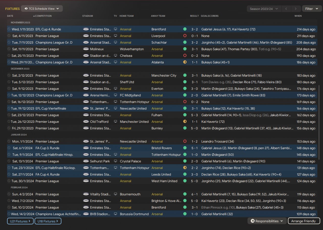Click the TV icon for the Manchester United match
The image size is (323, 230).
116,122
